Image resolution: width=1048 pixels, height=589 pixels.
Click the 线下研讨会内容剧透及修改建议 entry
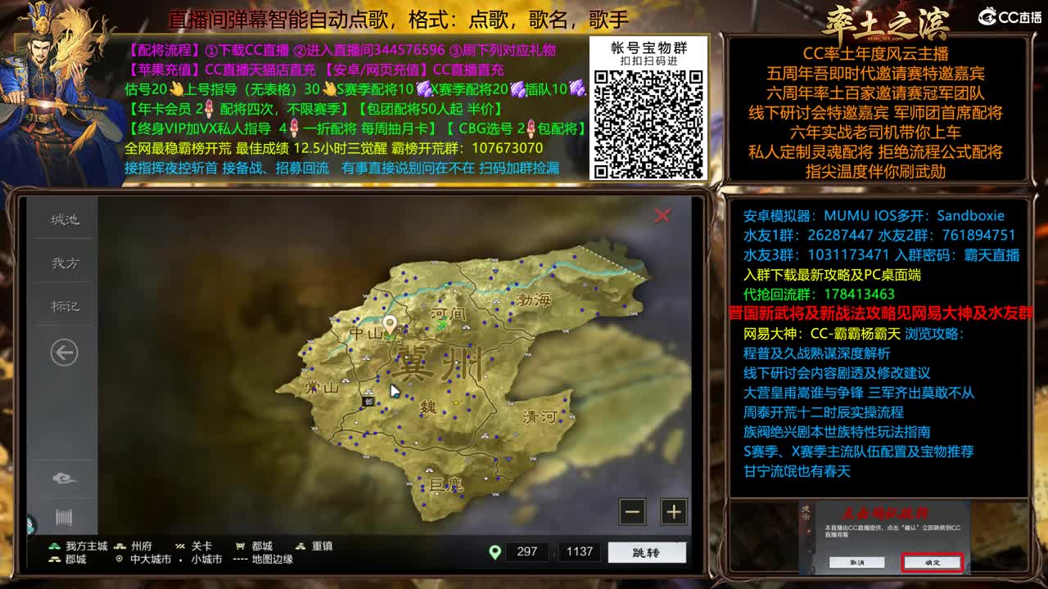click(x=837, y=373)
